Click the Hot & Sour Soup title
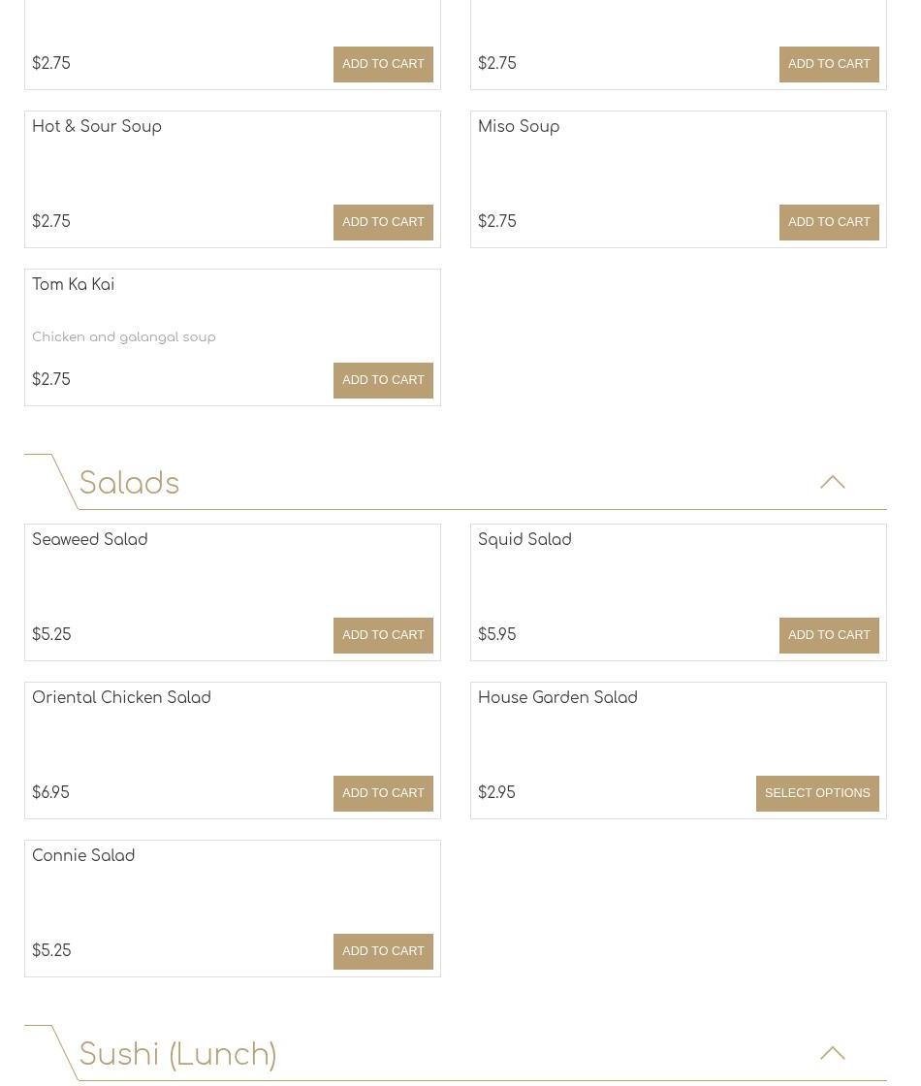The height and width of the screenshot is (1086, 921). 97,127
